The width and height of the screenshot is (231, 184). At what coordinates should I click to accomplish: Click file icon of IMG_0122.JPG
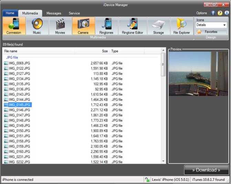click(6, 68)
